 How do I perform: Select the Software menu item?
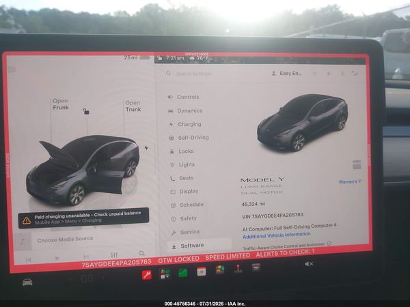200,246
